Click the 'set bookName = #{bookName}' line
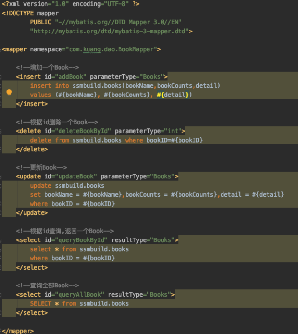 (157, 195)
